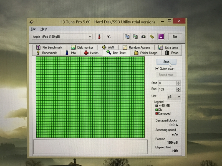Open the File menu
The height and width of the screenshot is (166, 222).
(33, 29)
